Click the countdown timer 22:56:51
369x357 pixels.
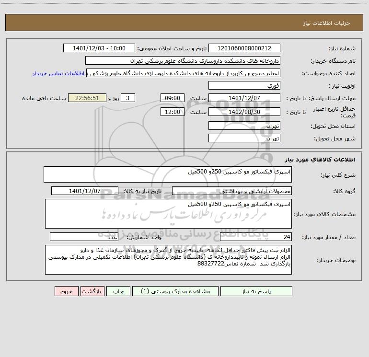[x=87, y=98]
